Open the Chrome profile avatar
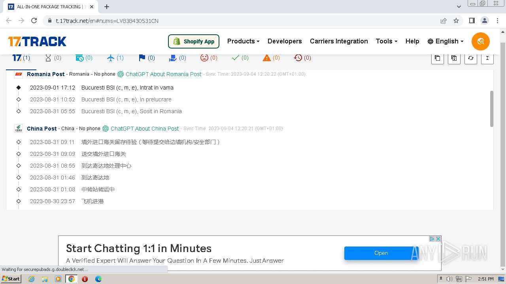The height and width of the screenshot is (284, 506). [484, 21]
